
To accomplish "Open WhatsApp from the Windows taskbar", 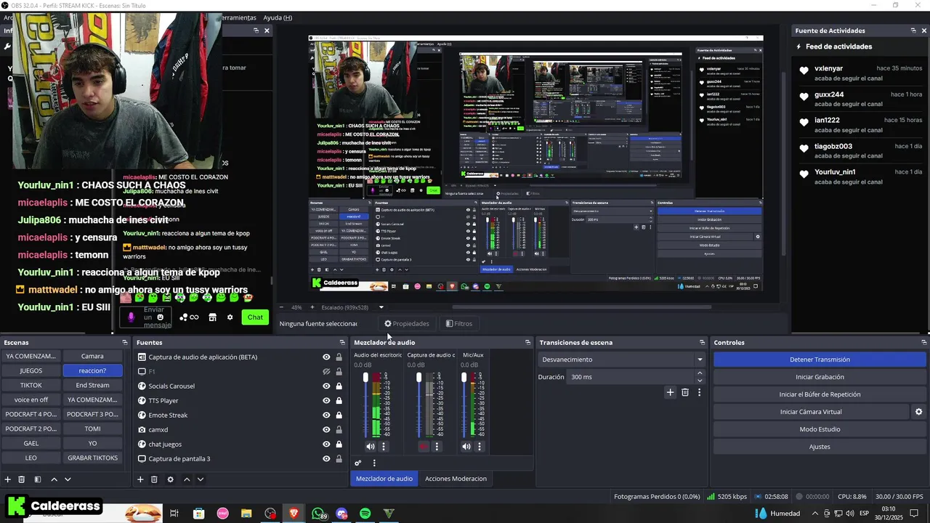I will pos(318,514).
